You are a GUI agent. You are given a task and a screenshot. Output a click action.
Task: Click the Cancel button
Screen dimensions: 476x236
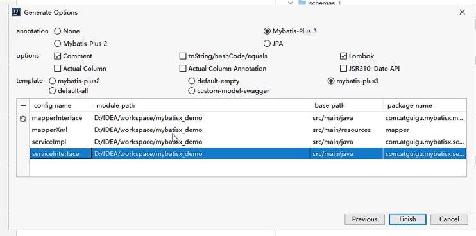click(449, 219)
